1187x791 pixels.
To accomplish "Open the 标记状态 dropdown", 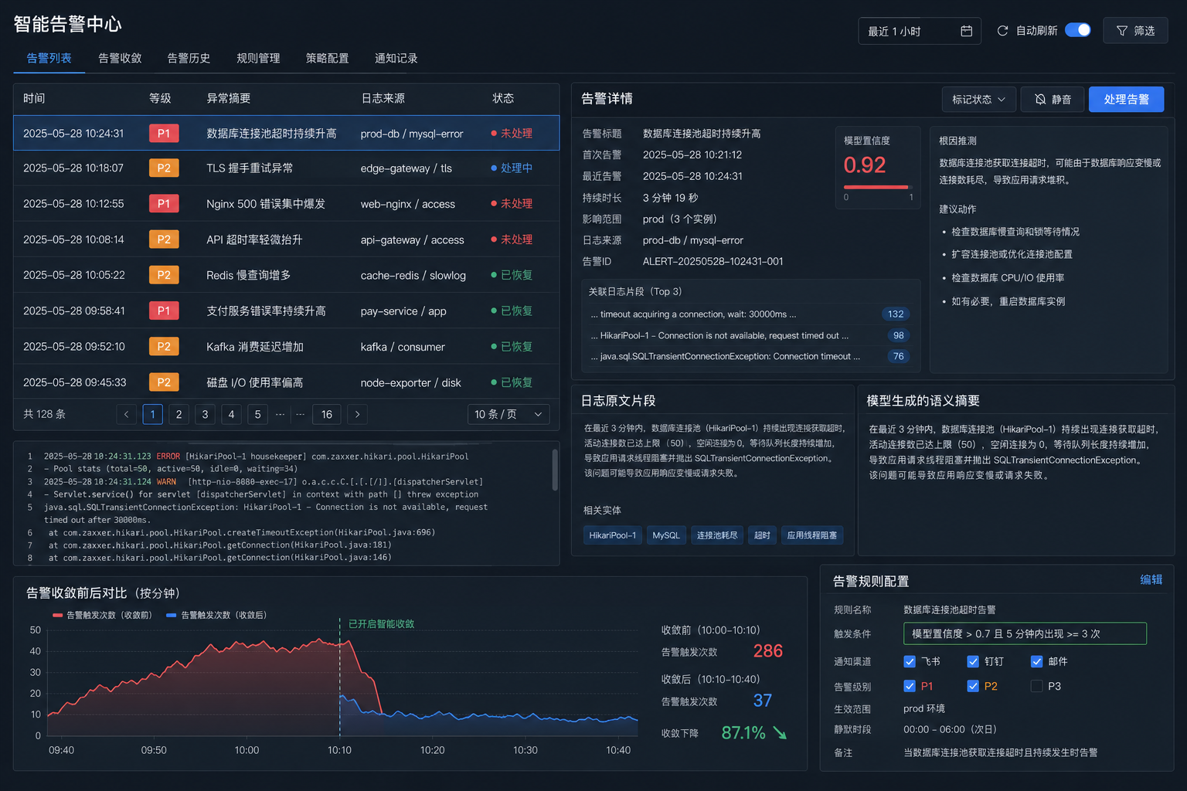I will pyautogui.click(x=978, y=100).
